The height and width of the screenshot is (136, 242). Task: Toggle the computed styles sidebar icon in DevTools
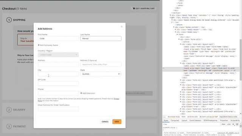pos(237,124)
